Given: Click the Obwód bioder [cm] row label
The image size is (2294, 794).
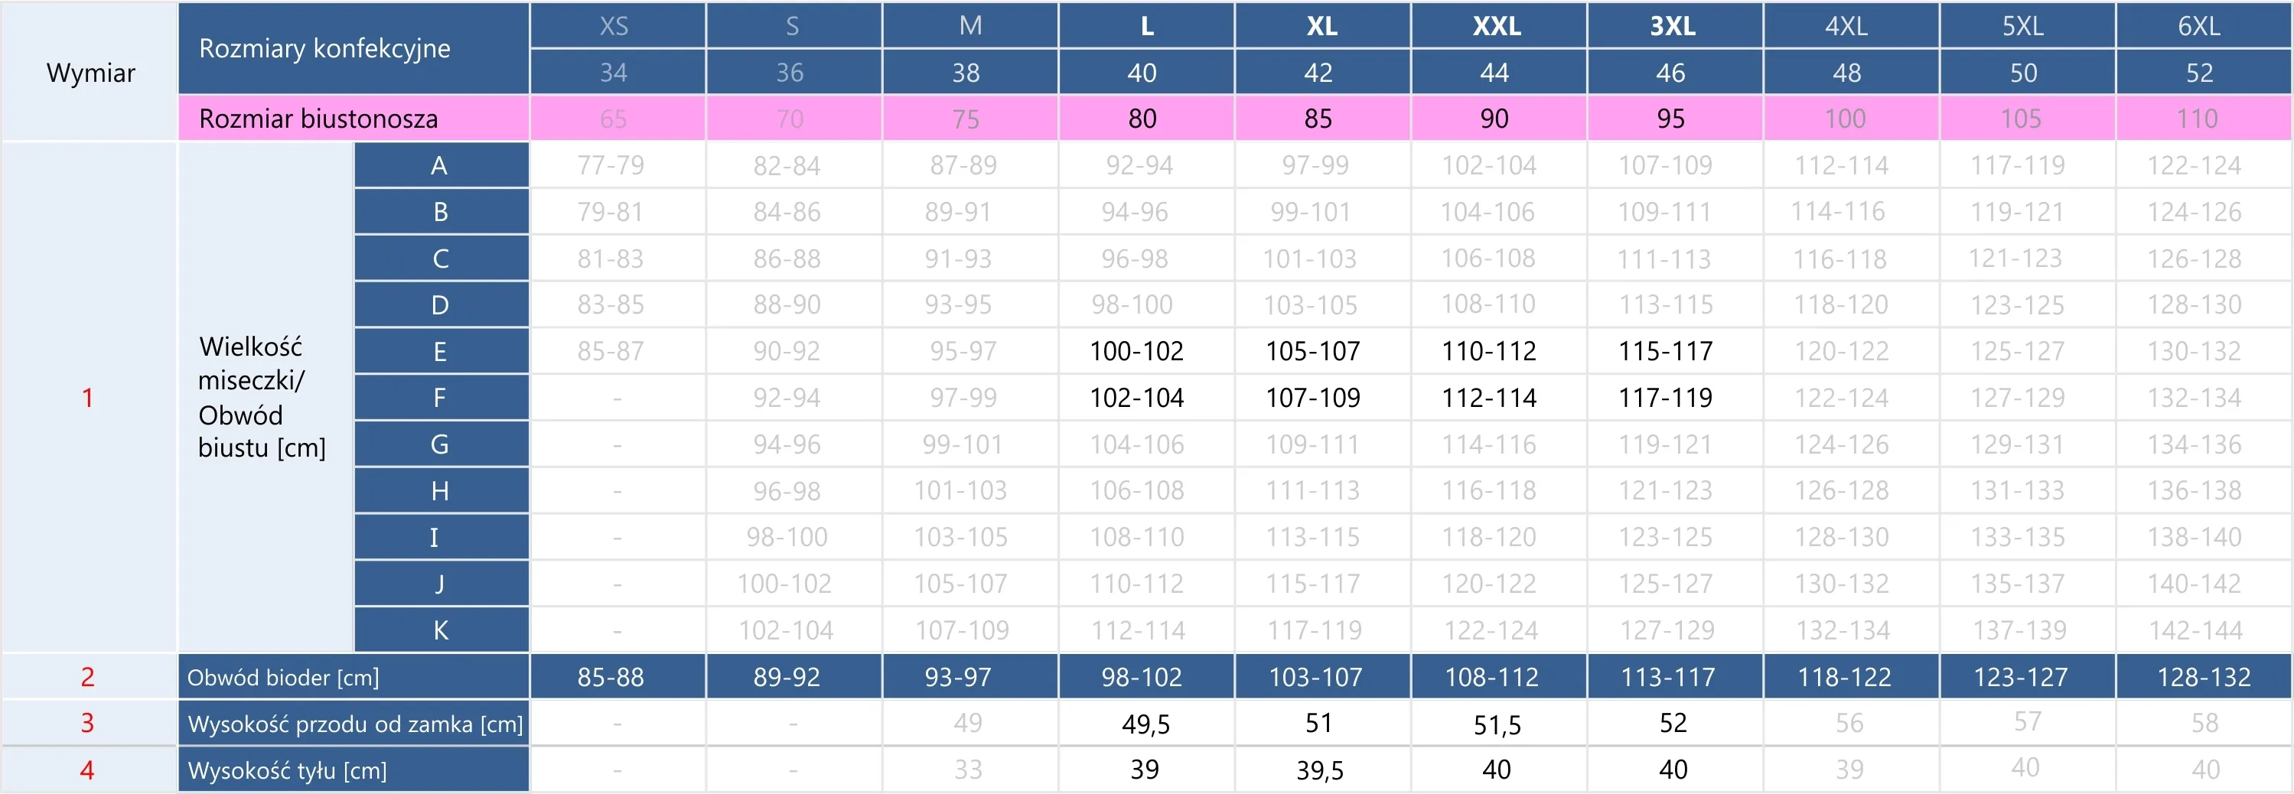Looking at the screenshot, I should (x=283, y=678).
